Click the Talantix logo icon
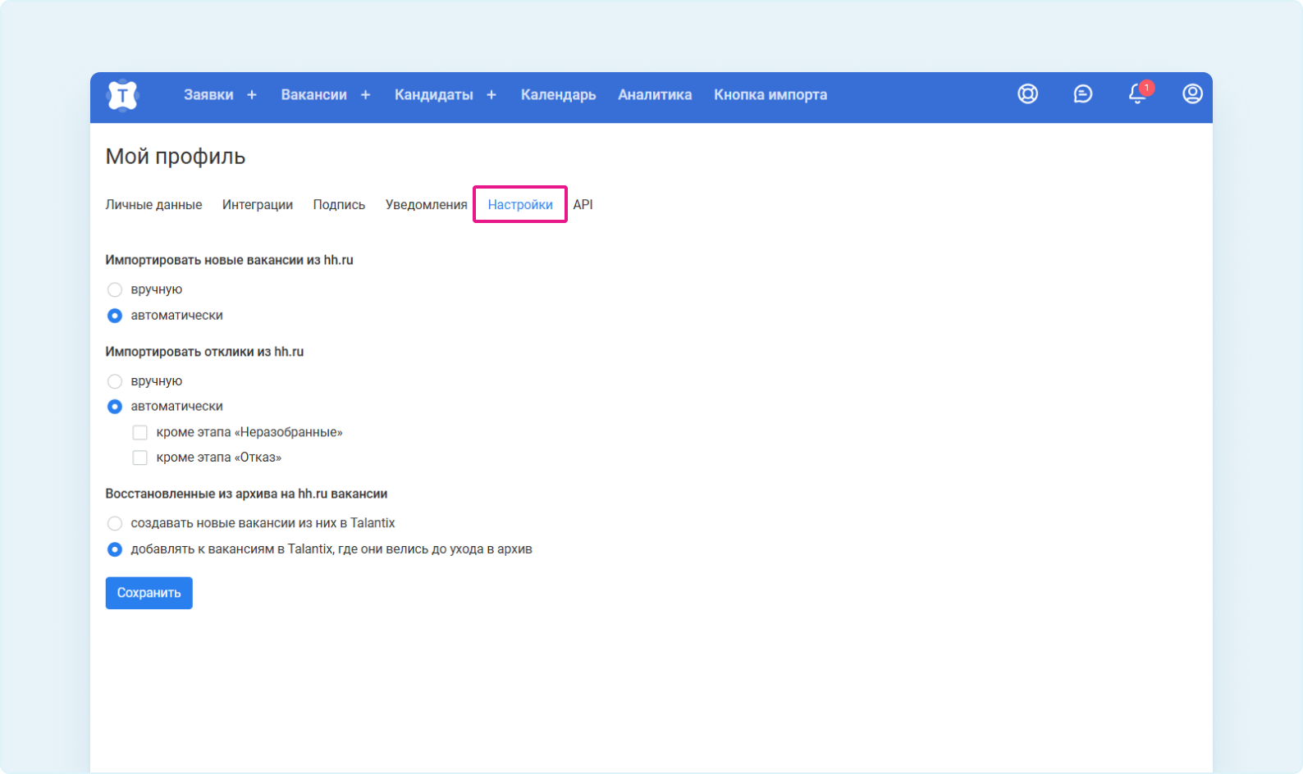 122,96
